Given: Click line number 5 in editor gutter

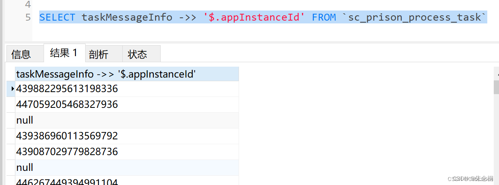Looking at the screenshot, I should point(27,17).
